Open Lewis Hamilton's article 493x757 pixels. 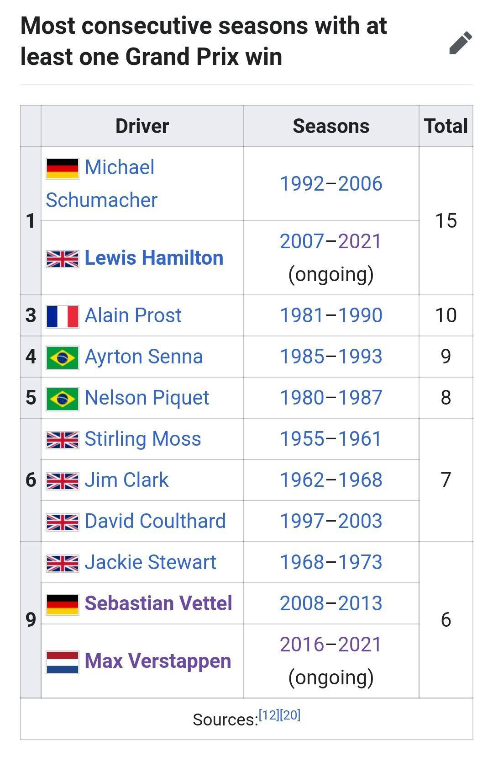click(153, 258)
